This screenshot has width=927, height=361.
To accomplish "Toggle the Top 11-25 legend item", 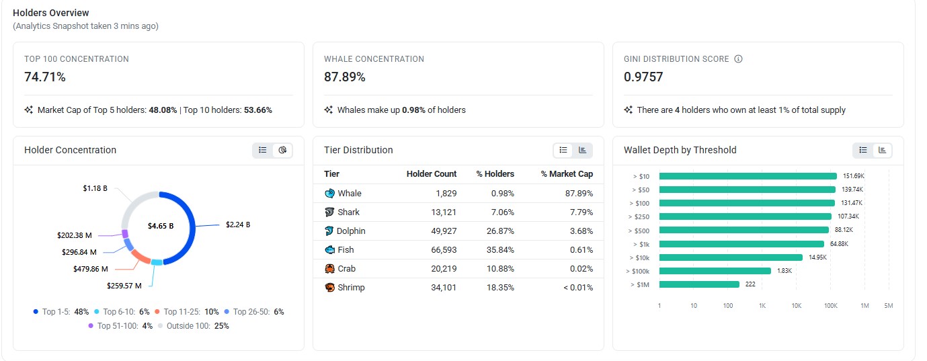I will (x=187, y=312).
